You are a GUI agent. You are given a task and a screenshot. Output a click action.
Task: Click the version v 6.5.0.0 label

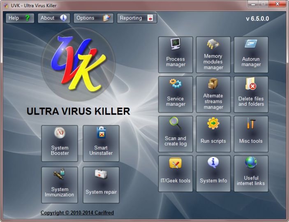tap(257, 18)
